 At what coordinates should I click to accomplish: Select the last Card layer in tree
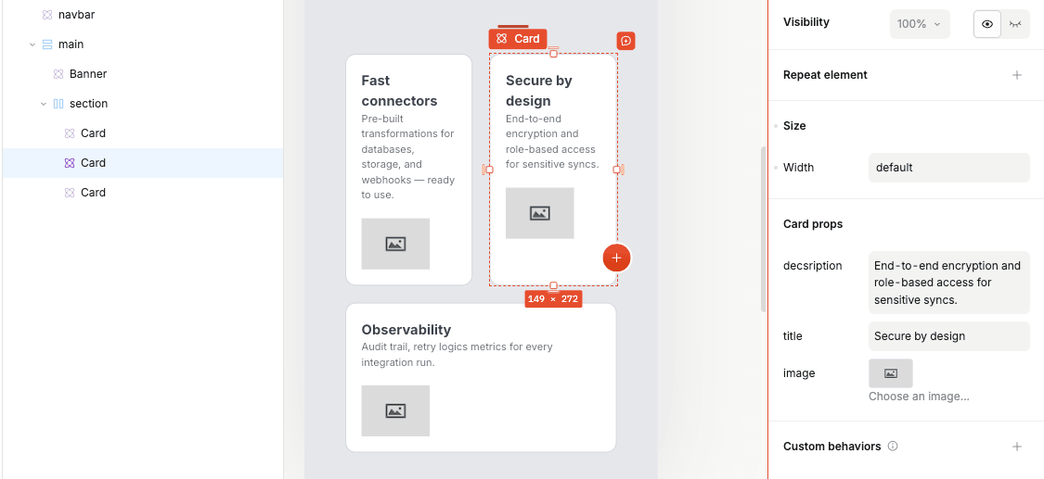click(93, 193)
